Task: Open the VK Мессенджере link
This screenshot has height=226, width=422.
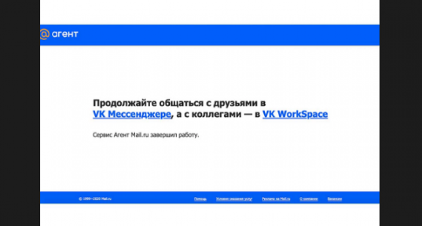Action: (x=132, y=115)
